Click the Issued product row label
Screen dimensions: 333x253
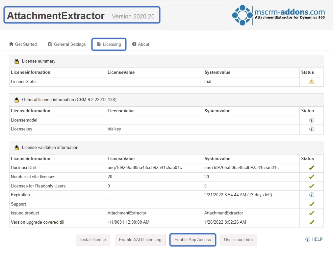pos(25,213)
